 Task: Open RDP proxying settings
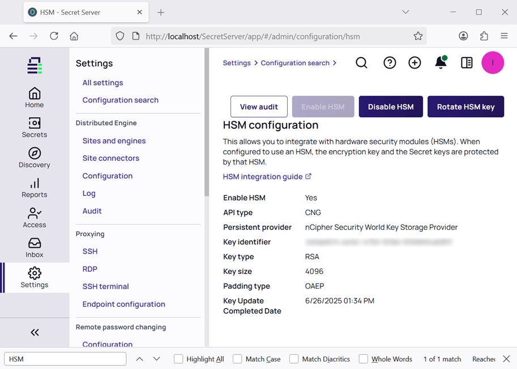(x=89, y=269)
